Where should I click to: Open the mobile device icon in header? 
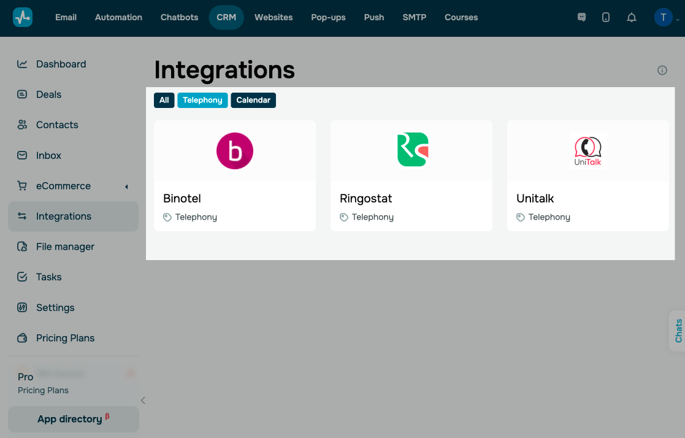(606, 18)
